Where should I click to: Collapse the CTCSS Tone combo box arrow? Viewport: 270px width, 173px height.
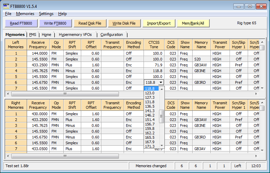pyautogui.click(x=161, y=82)
